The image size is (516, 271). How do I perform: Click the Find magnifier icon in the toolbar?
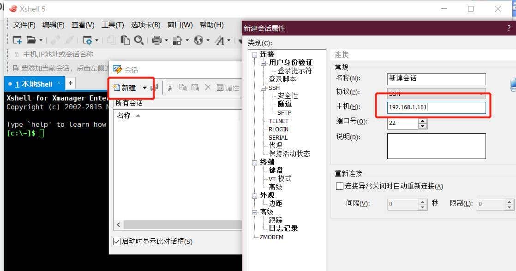click(x=138, y=40)
